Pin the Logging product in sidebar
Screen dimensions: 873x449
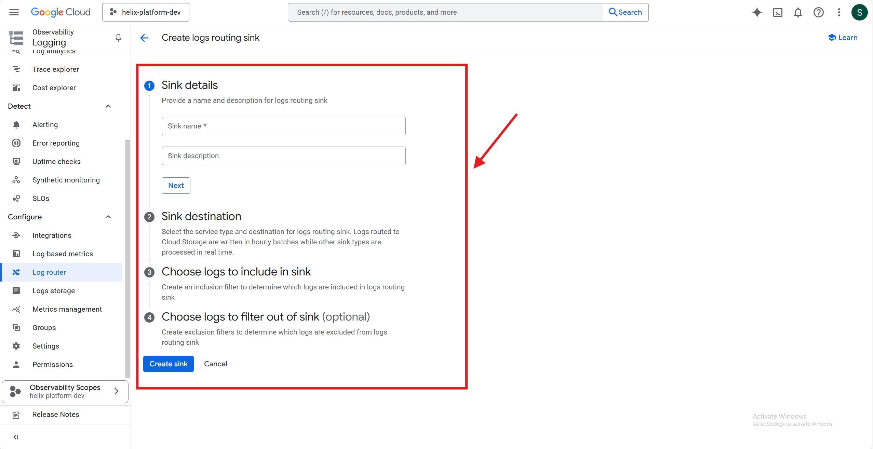[x=118, y=38]
